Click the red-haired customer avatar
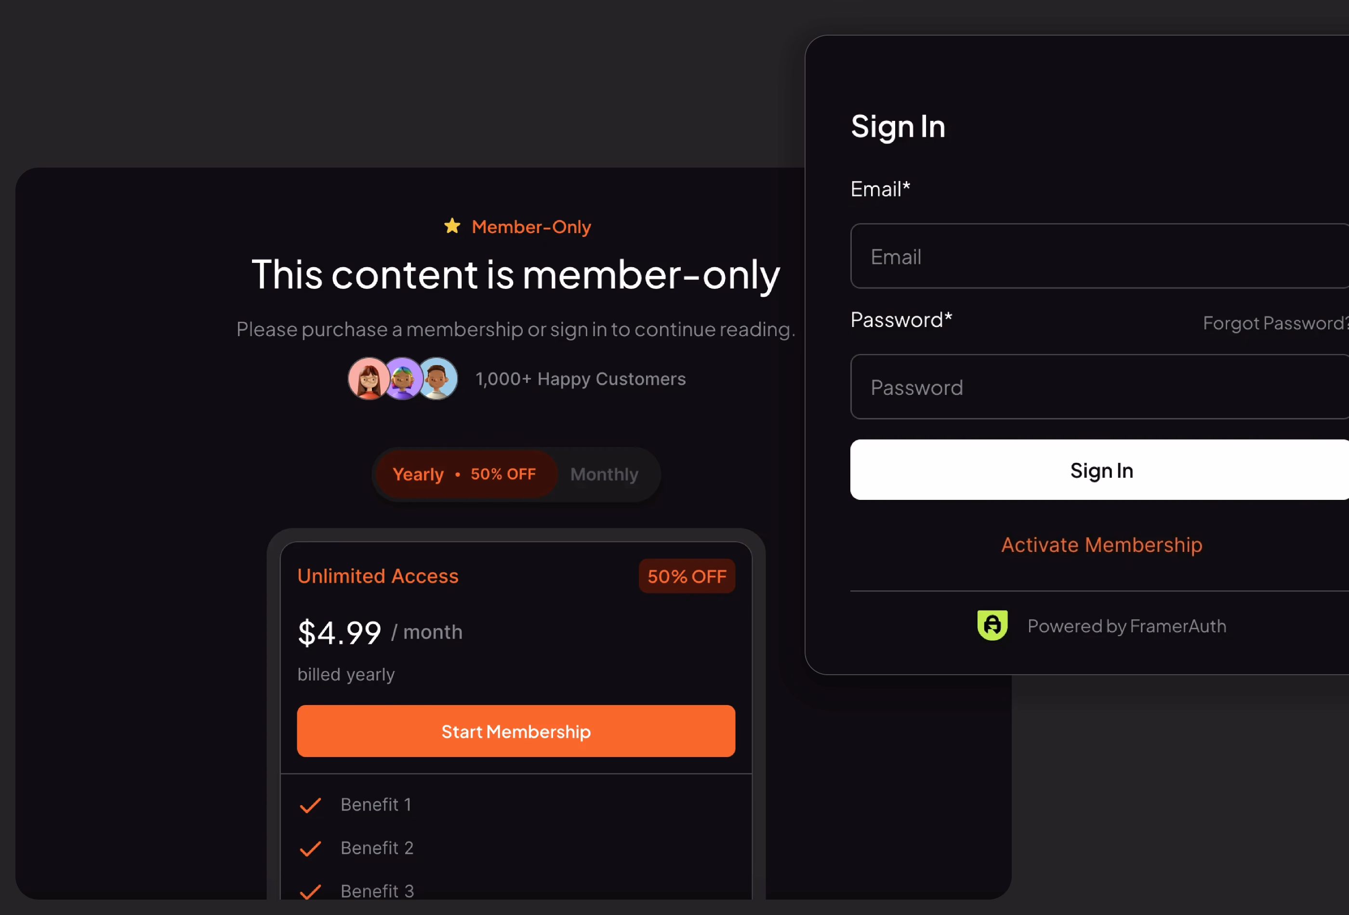Viewport: 1349px width, 915px height. [369, 379]
